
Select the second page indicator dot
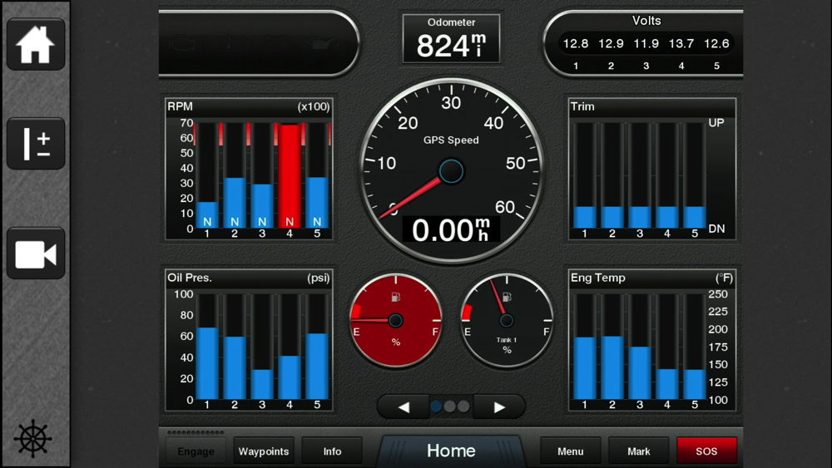click(450, 406)
